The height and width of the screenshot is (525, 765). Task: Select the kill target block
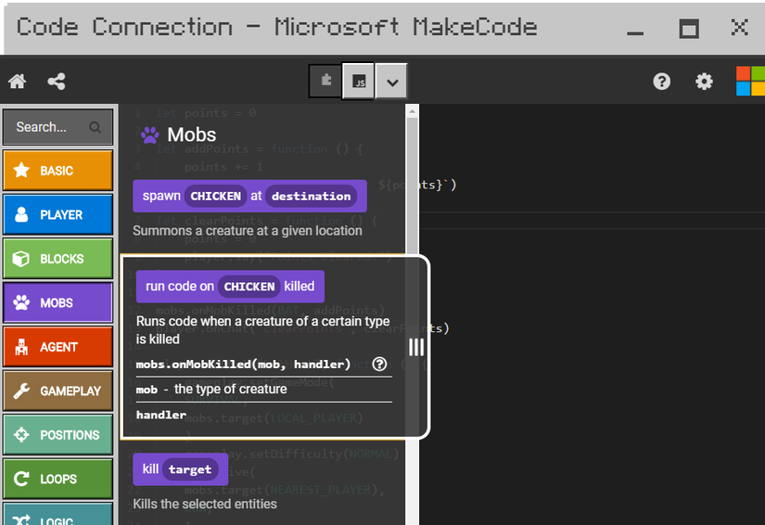(x=151, y=469)
